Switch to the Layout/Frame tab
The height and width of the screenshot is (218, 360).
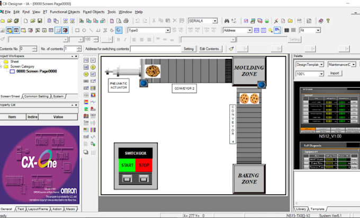38,209
